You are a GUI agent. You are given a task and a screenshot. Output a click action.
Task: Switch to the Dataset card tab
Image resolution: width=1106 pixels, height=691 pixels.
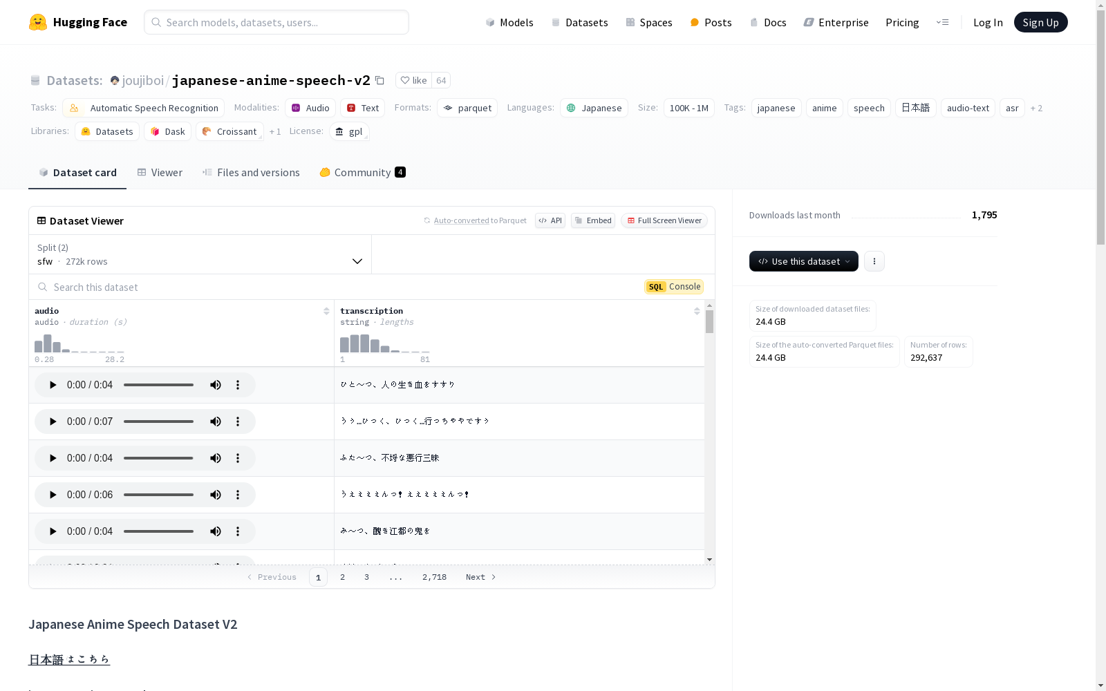(x=77, y=173)
